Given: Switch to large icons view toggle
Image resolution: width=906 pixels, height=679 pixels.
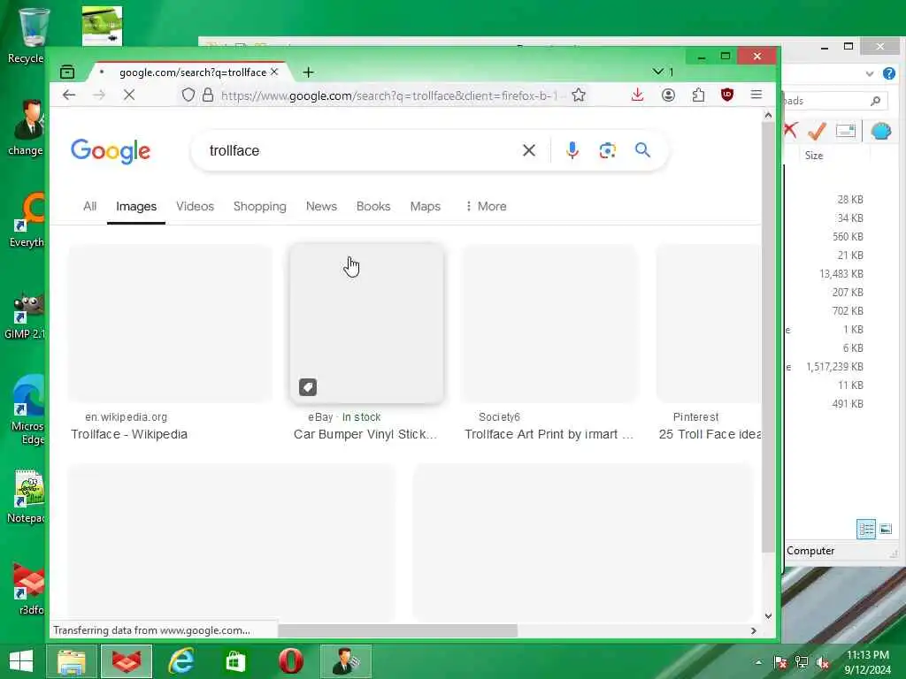Looking at the screenshot, I should pos(885,529).
